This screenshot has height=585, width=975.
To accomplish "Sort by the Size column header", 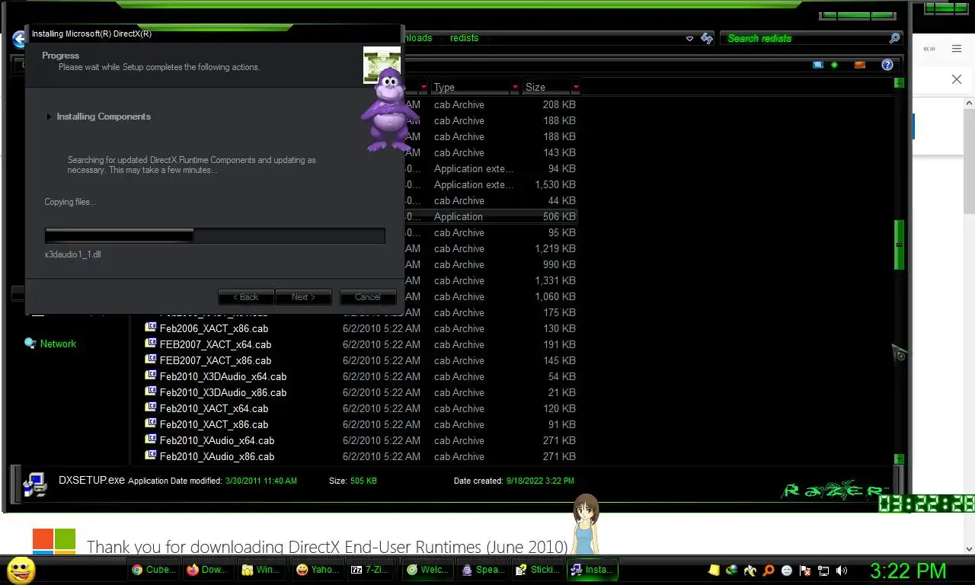I will (x=545, y=87).
